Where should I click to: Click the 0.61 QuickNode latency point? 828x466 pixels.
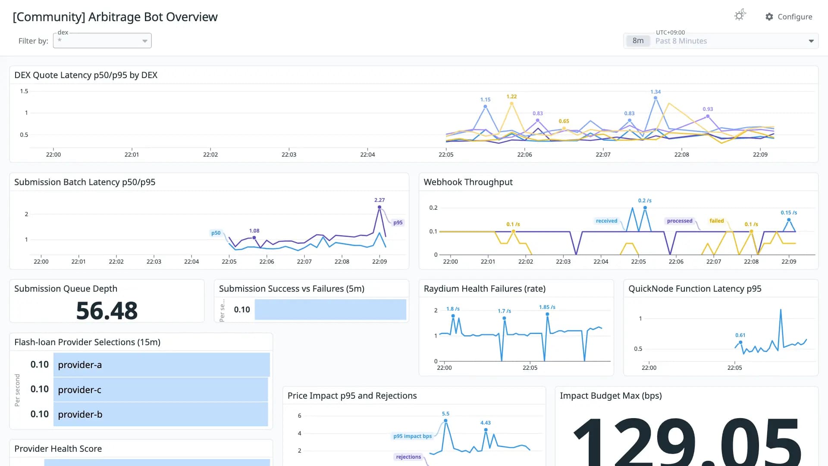point(740,342)
